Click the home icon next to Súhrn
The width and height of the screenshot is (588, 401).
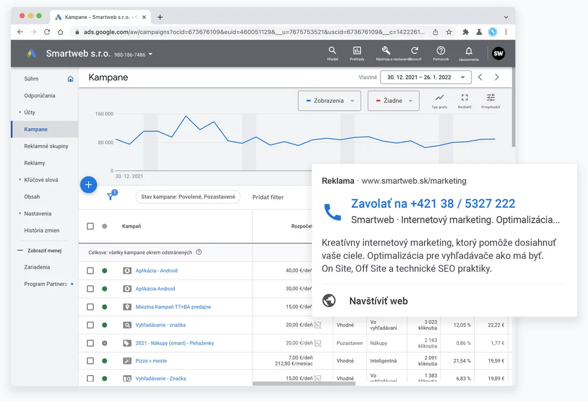(70, 79)
